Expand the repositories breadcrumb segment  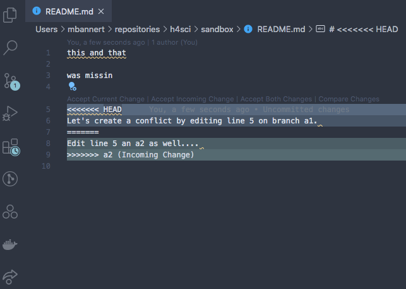(x=137, y=29)
